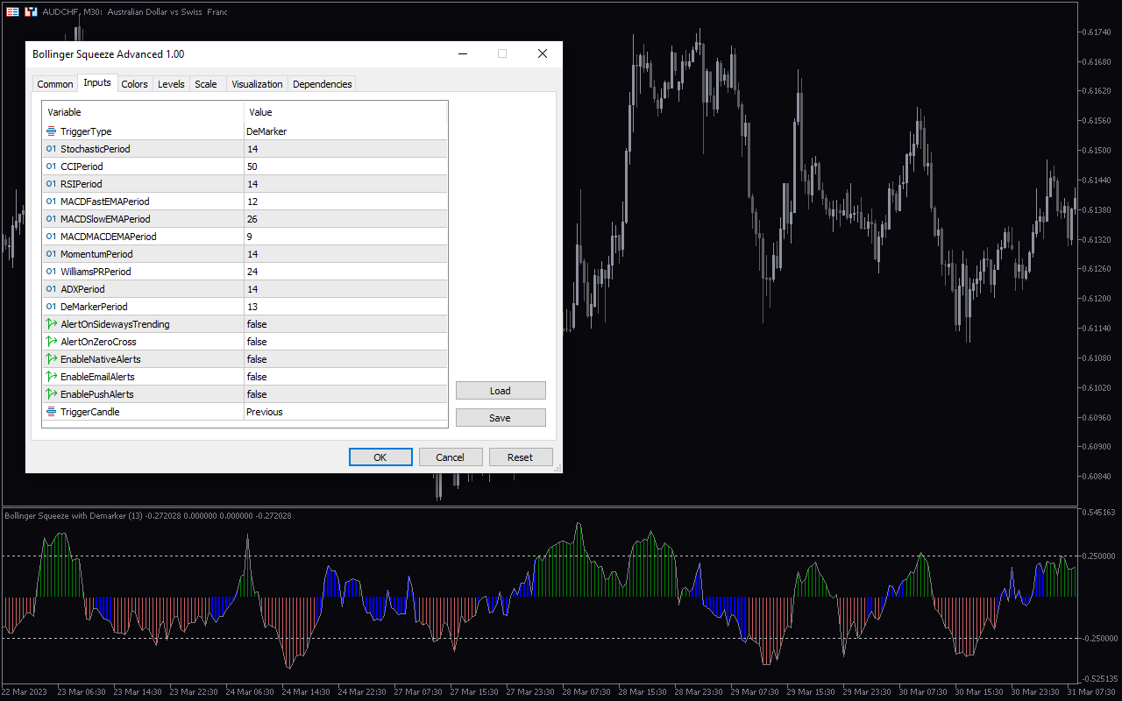
Task: Open the TriggerType value DeMarker dropdown
Action: coord(345,131)
